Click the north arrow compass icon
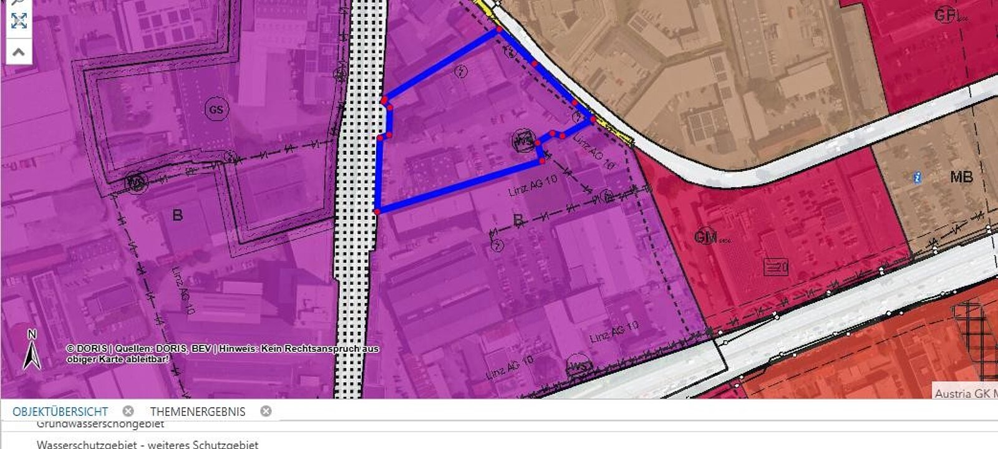This screenshot has height=449, width=998. [x=32, y=350]
